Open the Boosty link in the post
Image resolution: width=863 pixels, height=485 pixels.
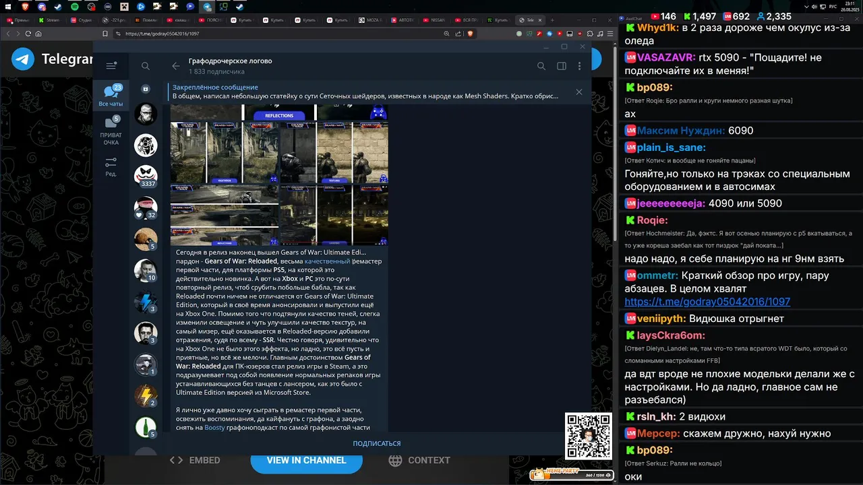[x=215, y=427]
